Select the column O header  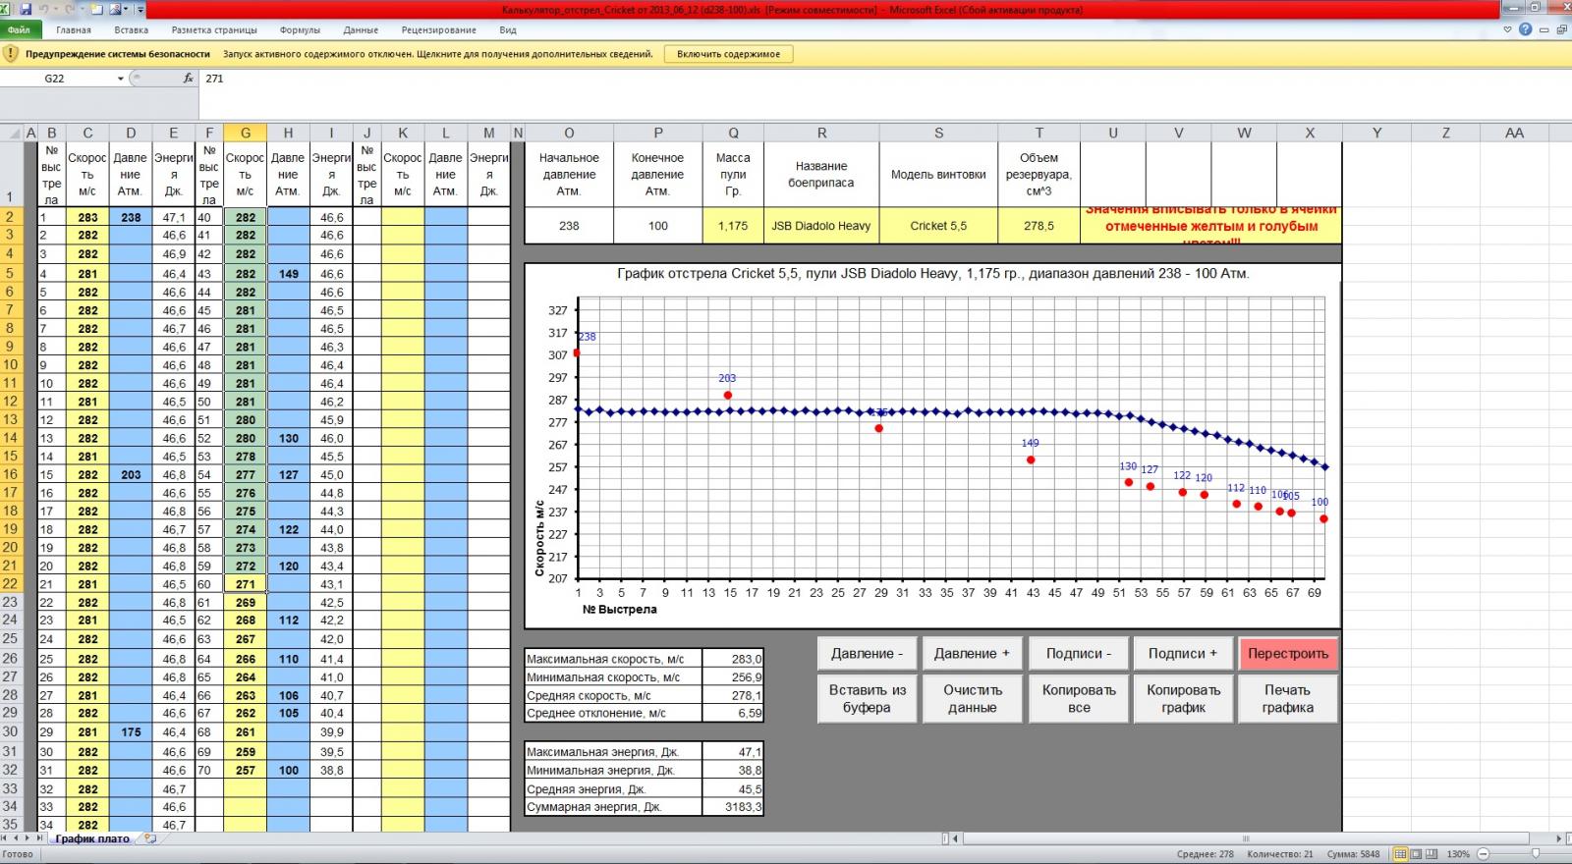(569, 133)
